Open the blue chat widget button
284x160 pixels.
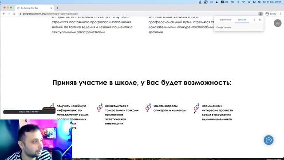click(x=268, y=140)
